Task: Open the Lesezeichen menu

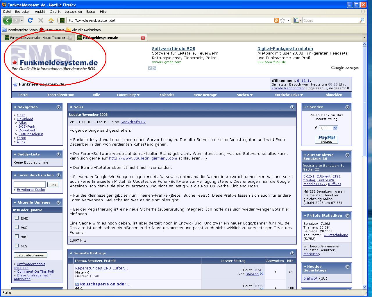Action: coord(73,12)
